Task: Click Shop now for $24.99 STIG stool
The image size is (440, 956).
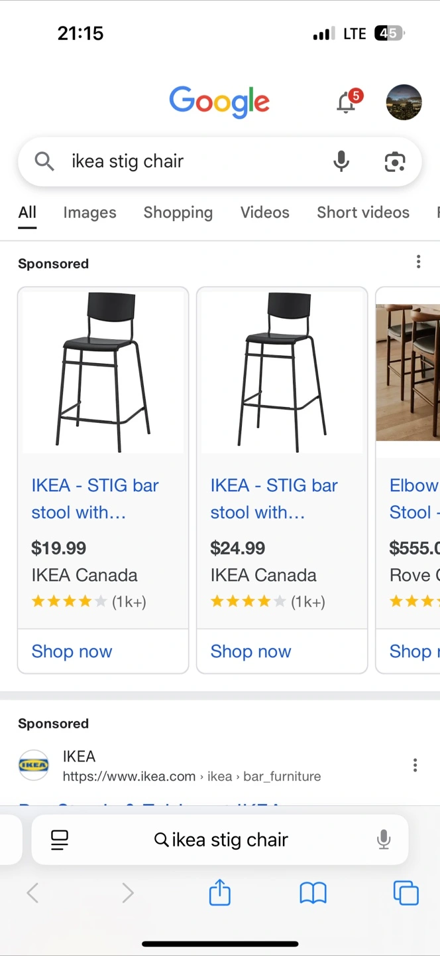Action: pyautogui.click(x=251, y=651)
